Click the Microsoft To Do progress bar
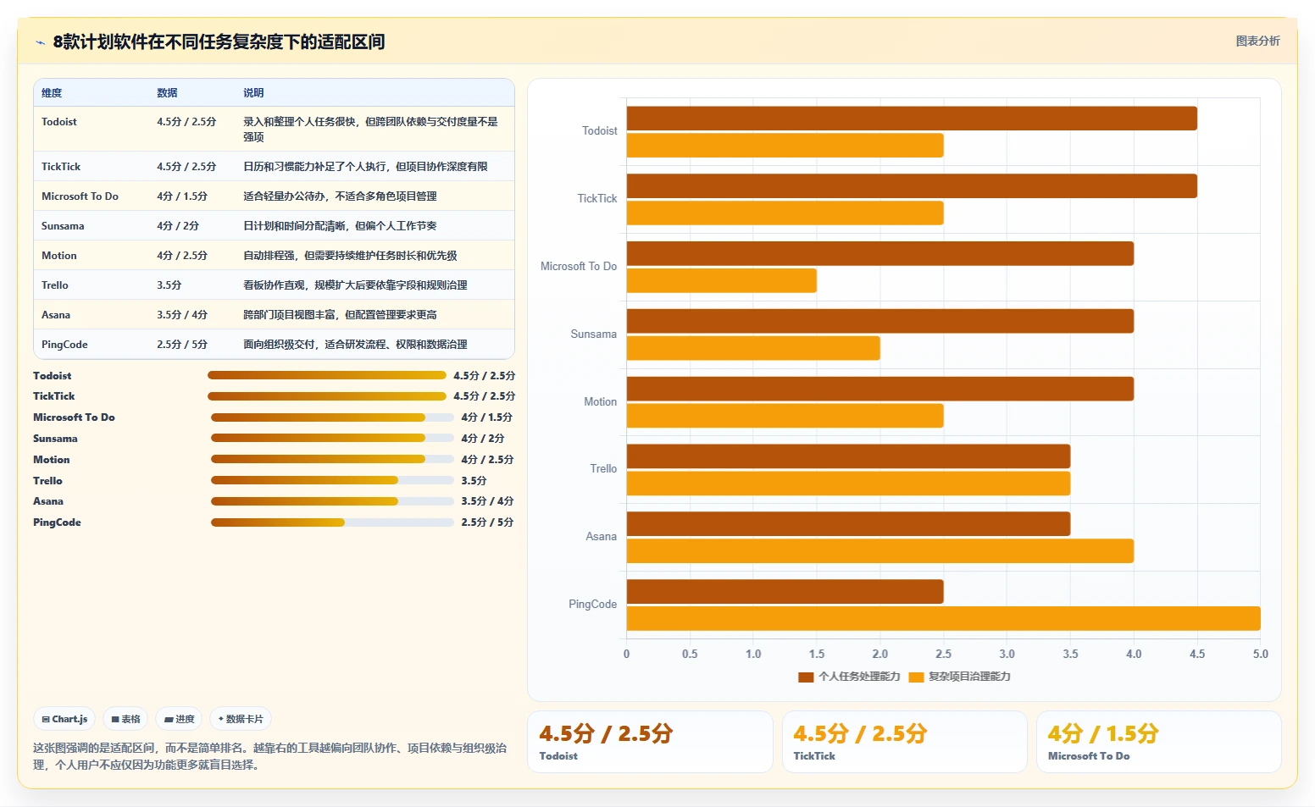This screenshot has width=1315, height=807. tap(332, 417)
